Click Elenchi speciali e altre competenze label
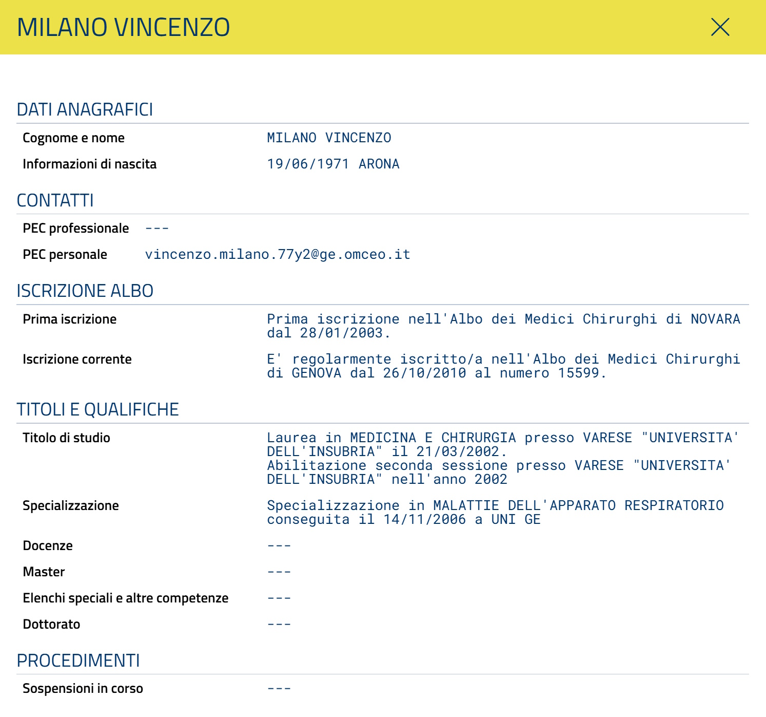The image size is (766, 717). tap(125, 598)
